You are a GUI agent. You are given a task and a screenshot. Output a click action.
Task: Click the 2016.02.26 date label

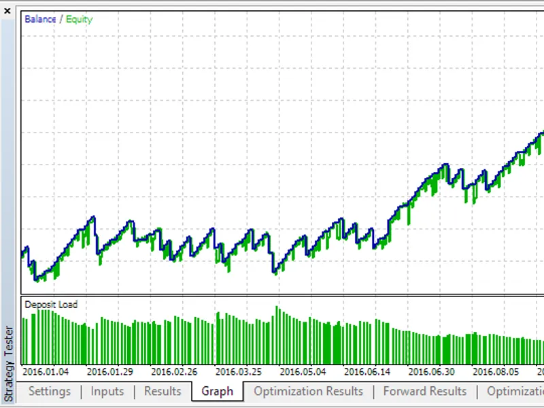(x=174, y=372)
